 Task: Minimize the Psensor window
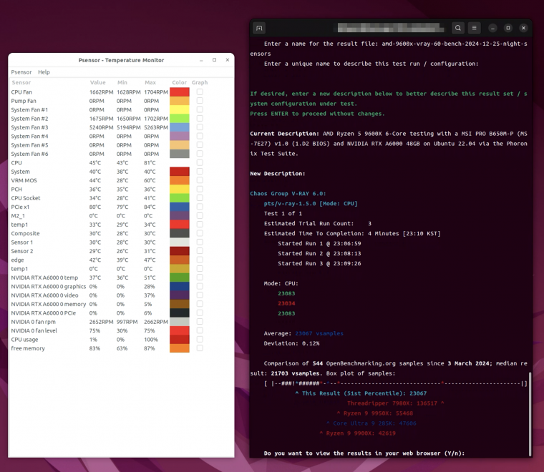coord(201,60)
